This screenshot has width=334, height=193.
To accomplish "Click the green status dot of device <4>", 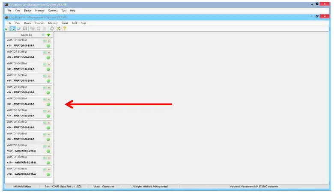I will click(x=48, y=81).
